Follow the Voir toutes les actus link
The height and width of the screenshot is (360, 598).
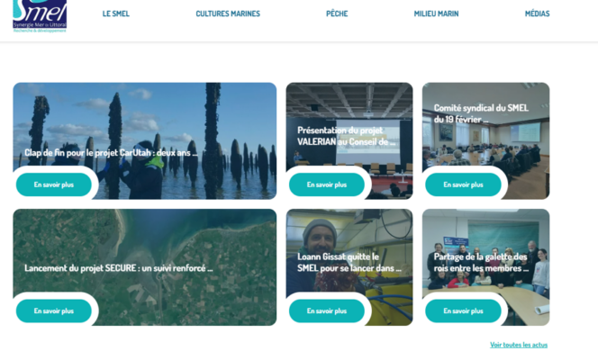click(519, 345)
